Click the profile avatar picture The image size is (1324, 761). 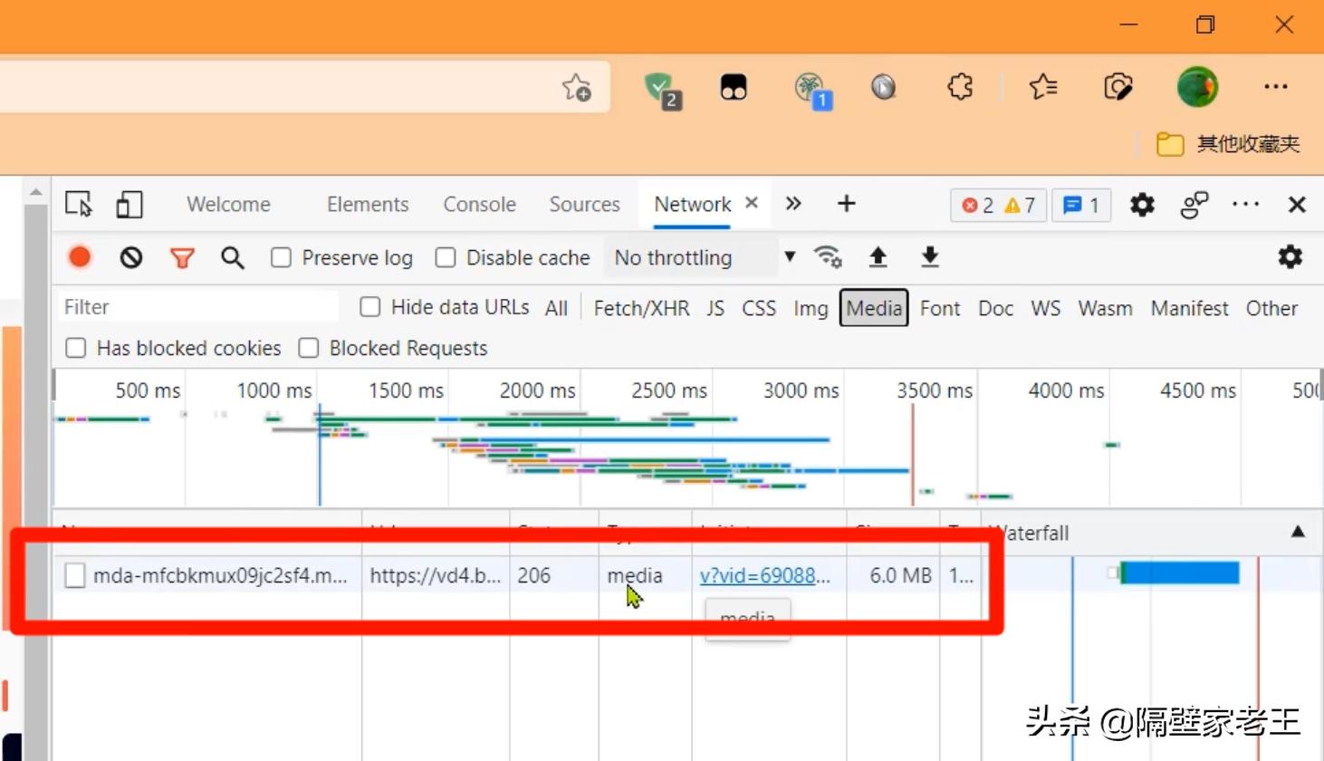tap(1197, 87)
